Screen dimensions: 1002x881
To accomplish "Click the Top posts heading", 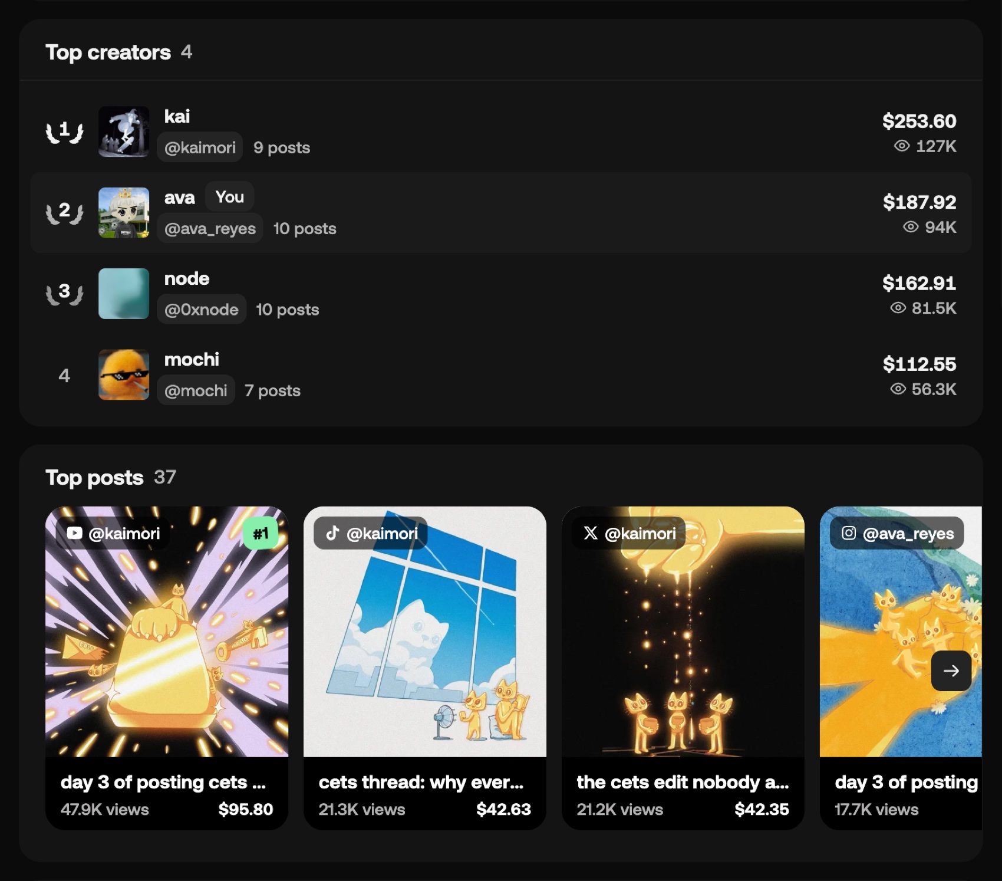I will [x=94, y=478].
